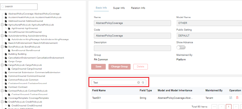Click the Save button
Screen dimensions: 242x109
pyautogui.click(x=98, y=67)
